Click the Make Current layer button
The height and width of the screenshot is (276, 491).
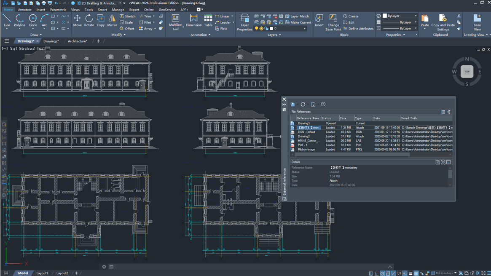(298, 22)
